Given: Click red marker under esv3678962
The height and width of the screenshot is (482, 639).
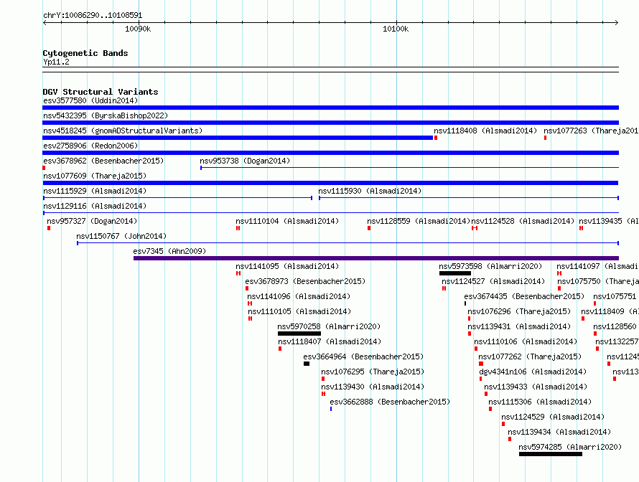Looking at the screenshot, I should click(x=44, y=168).
